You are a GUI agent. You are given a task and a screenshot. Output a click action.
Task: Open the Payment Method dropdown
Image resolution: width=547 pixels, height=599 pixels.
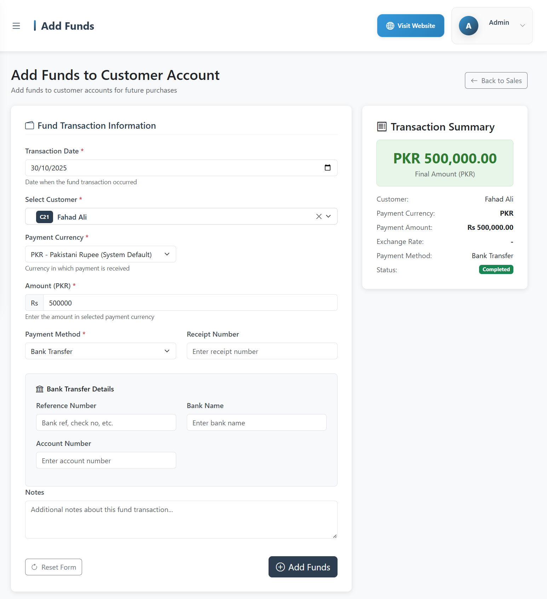pos(100,351)
